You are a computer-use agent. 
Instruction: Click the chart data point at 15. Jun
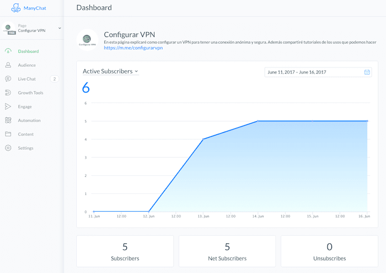pos(313,121)
